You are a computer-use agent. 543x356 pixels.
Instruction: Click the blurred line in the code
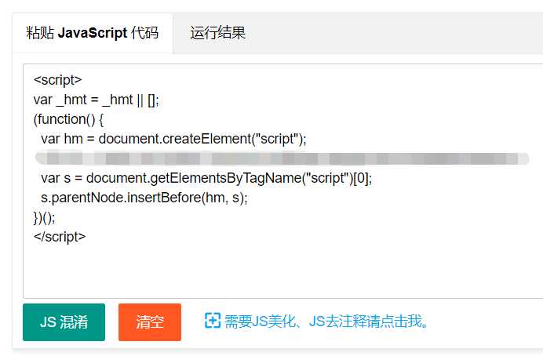282,158
